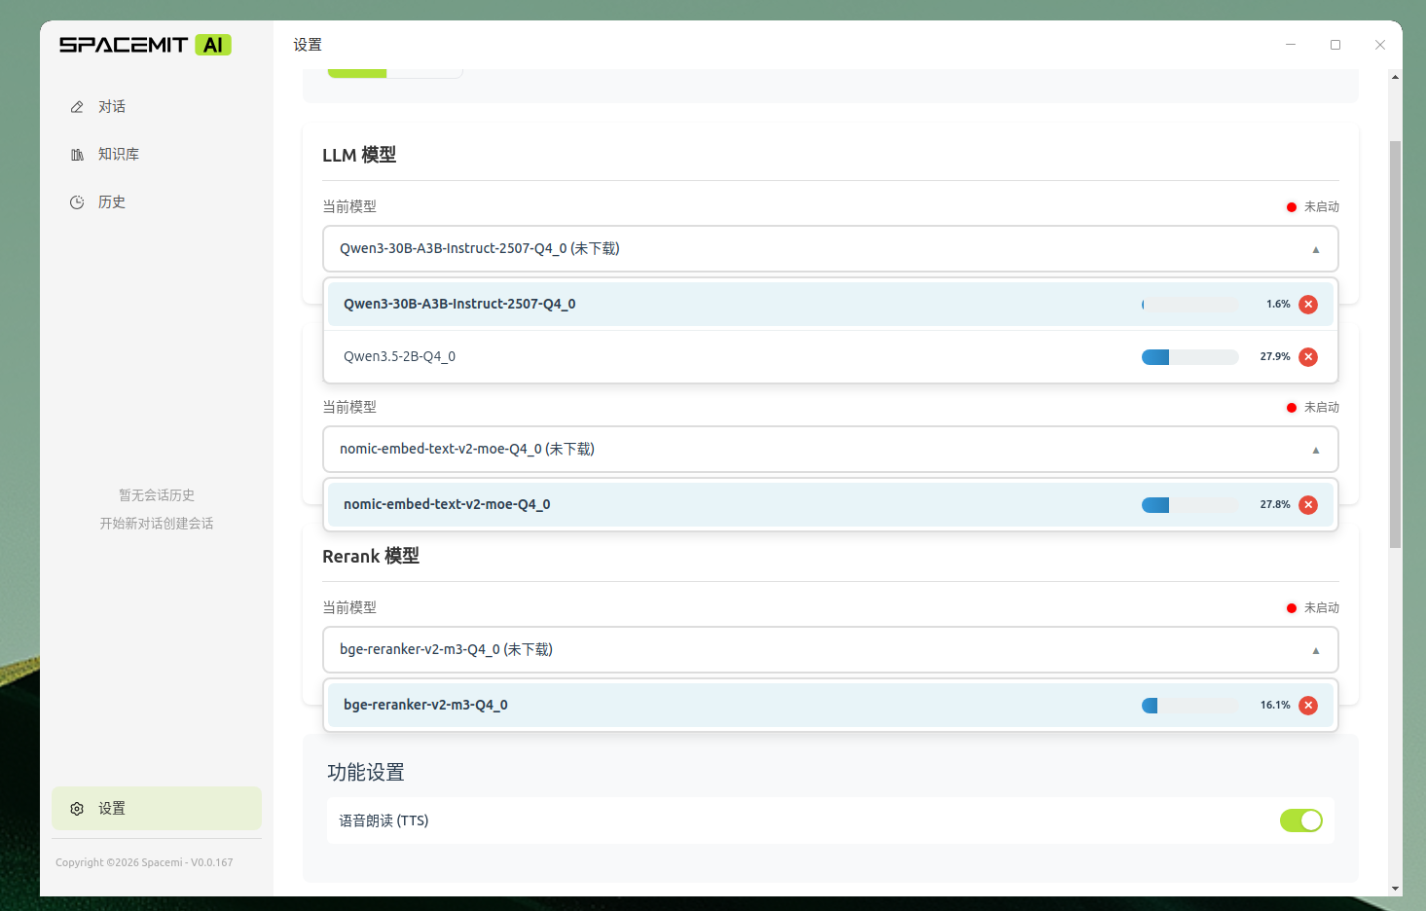Cancel the nomic-embed-text-v2-moe-Q4_0 download
The width and height of the screenshot is (1426, 911).
click(1308, 505)
